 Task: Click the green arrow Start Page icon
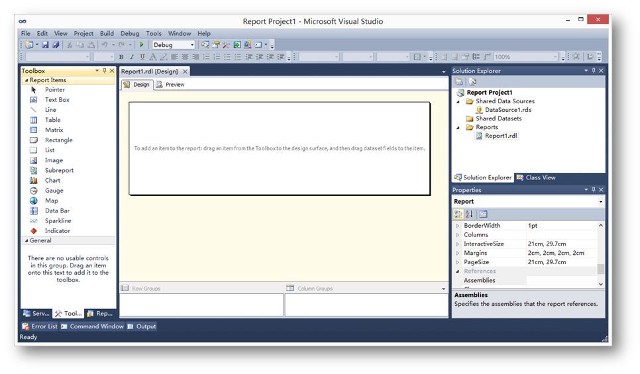coord(237,45)
